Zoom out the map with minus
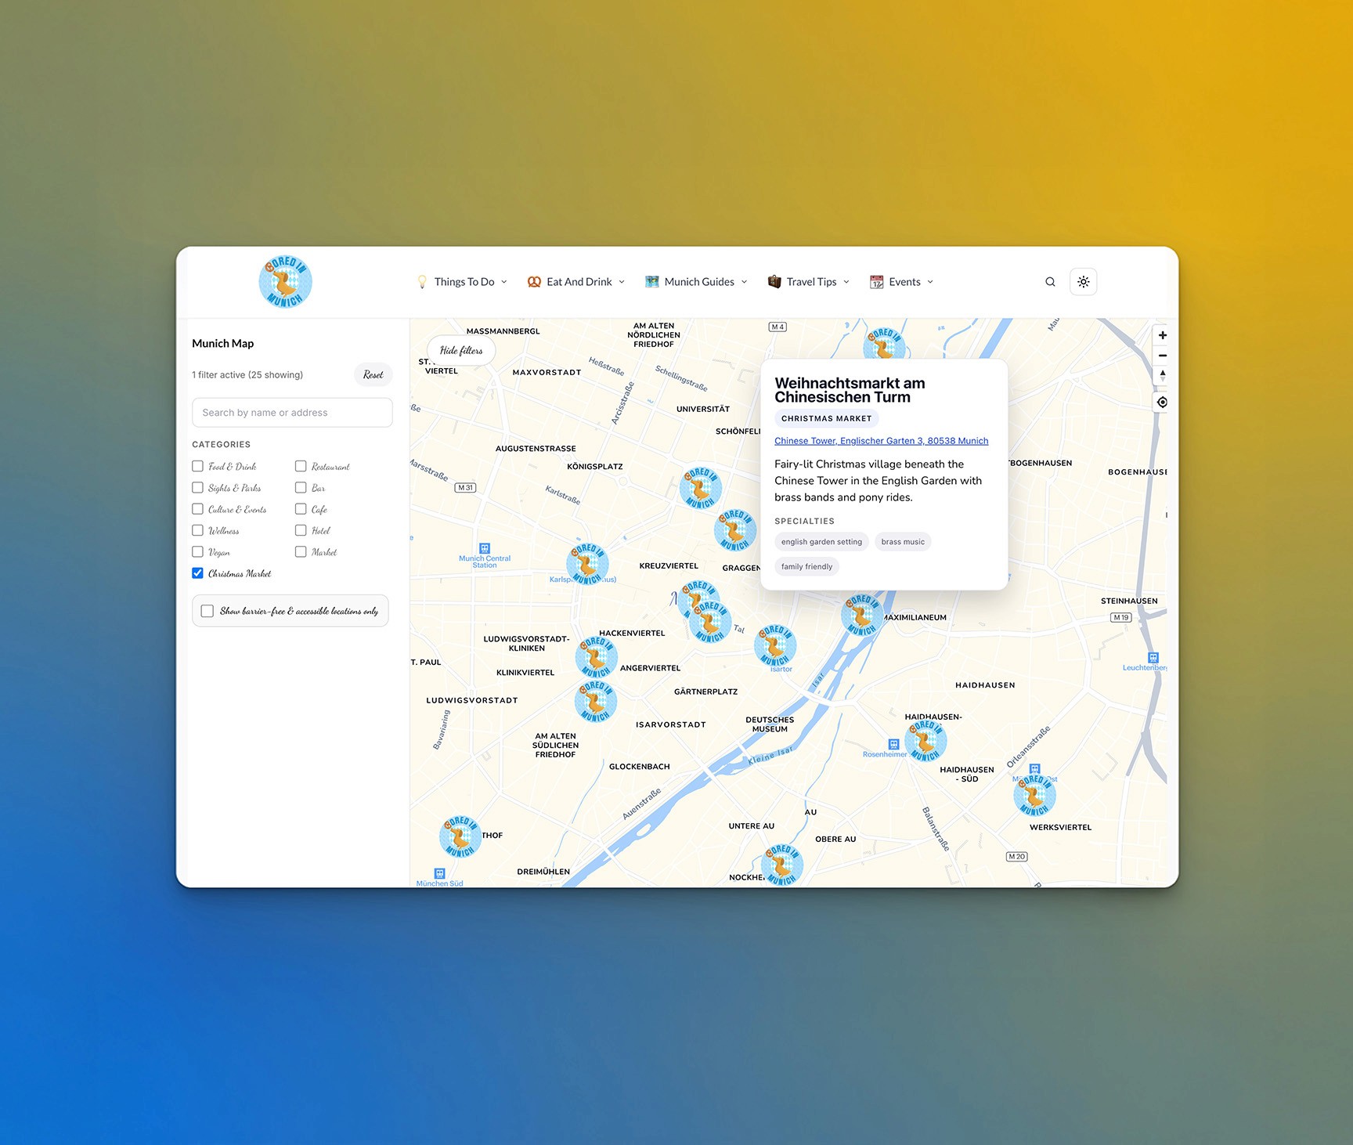Image resolution: width=1353 pixels, height=1145 pixels. coord(1163,356)
